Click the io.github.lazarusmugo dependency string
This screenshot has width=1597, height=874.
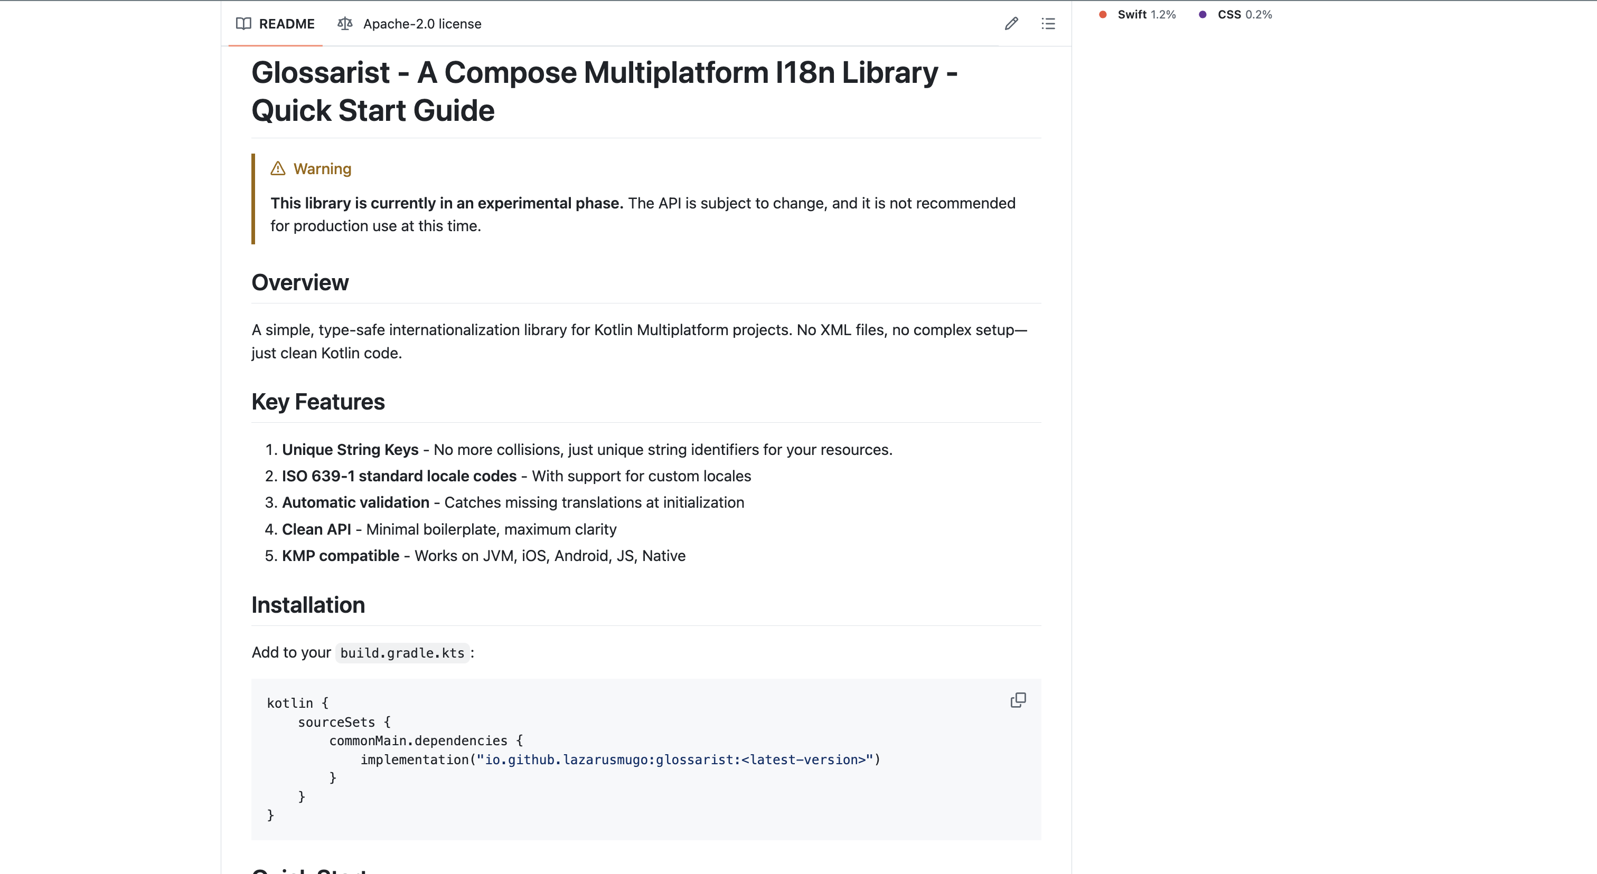[674, 759]
